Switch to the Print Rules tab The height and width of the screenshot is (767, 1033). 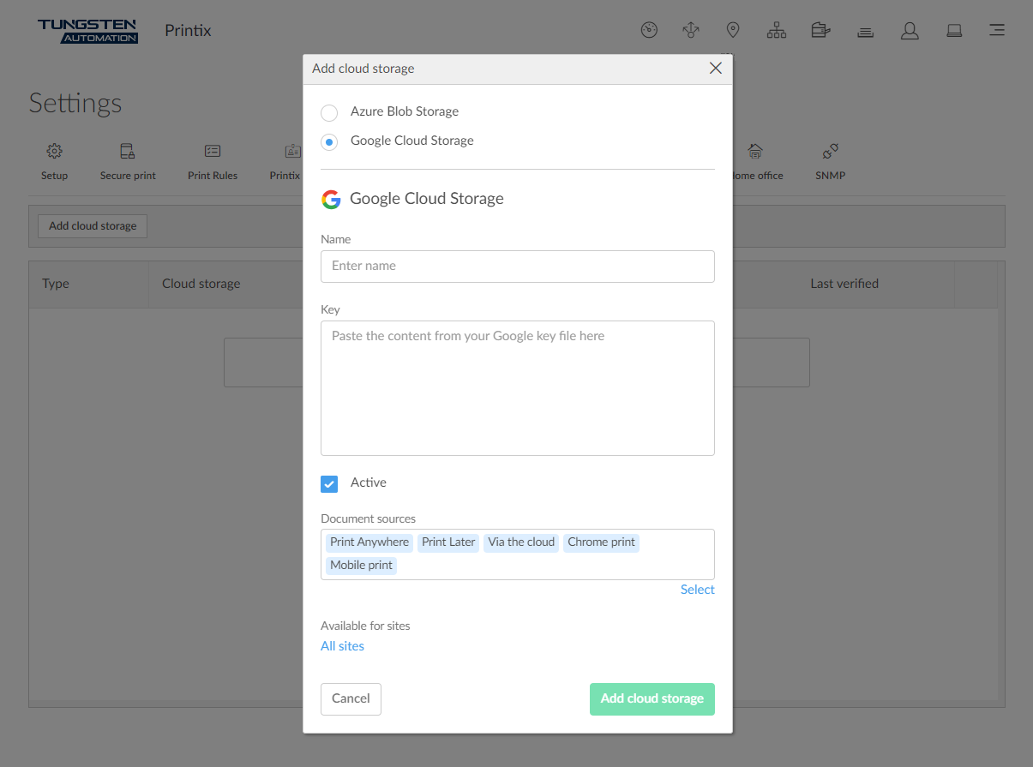click(212, 161)
